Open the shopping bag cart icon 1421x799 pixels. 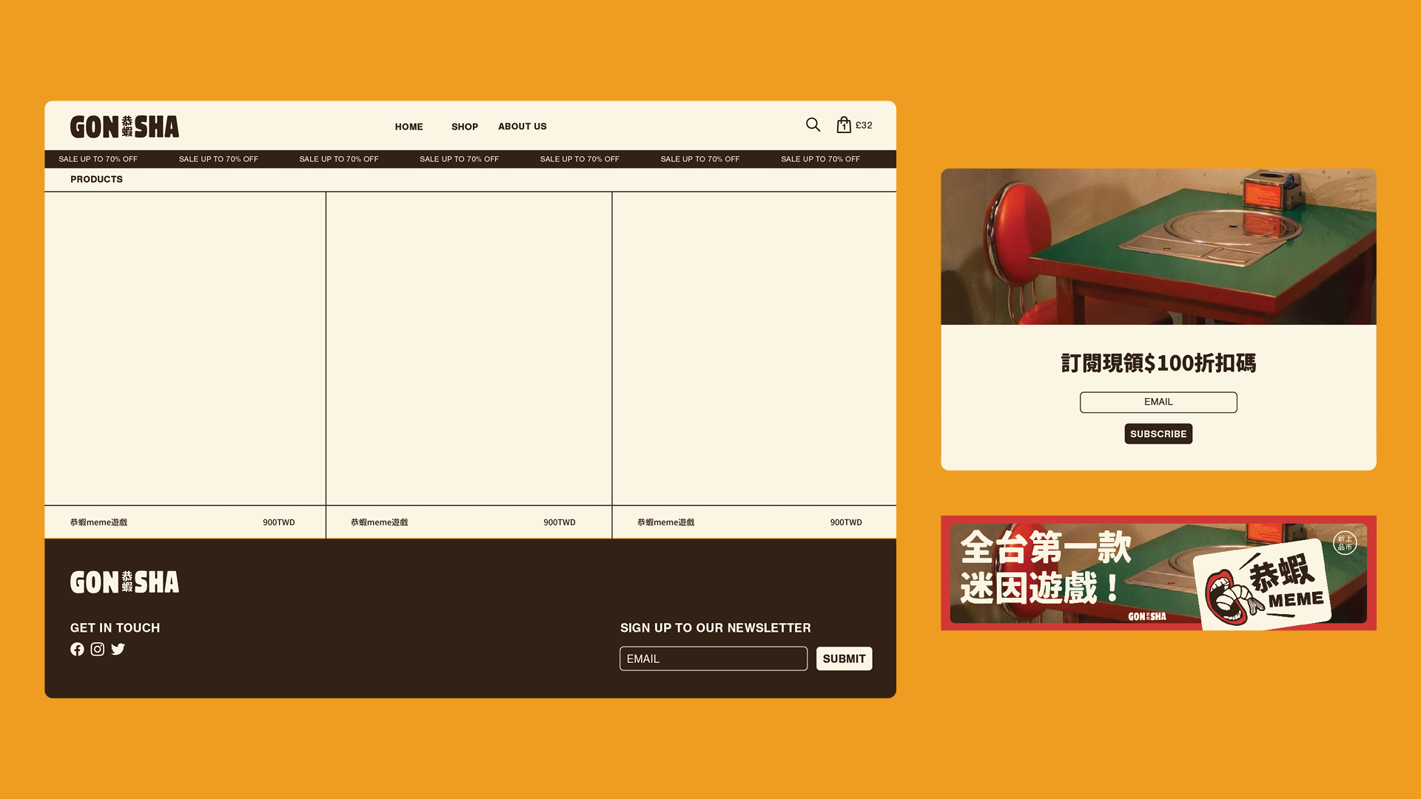[x=844, y=125]
